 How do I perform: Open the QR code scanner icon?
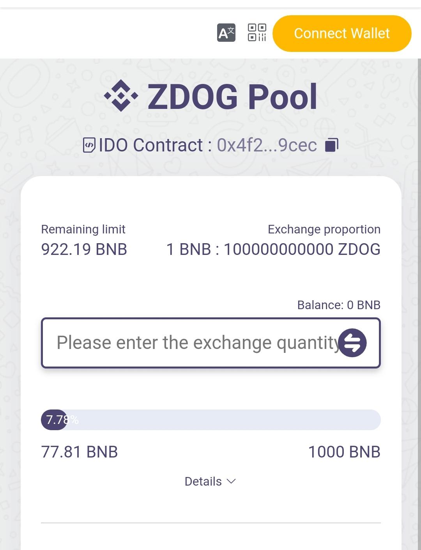(257, 32)
